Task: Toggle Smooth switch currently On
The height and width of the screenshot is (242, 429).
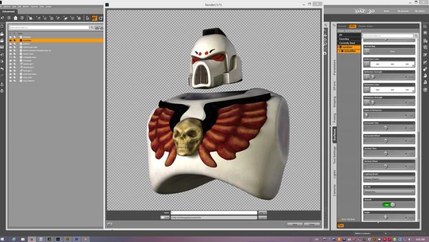Action: pyautogui.click(x=389, y=204)
